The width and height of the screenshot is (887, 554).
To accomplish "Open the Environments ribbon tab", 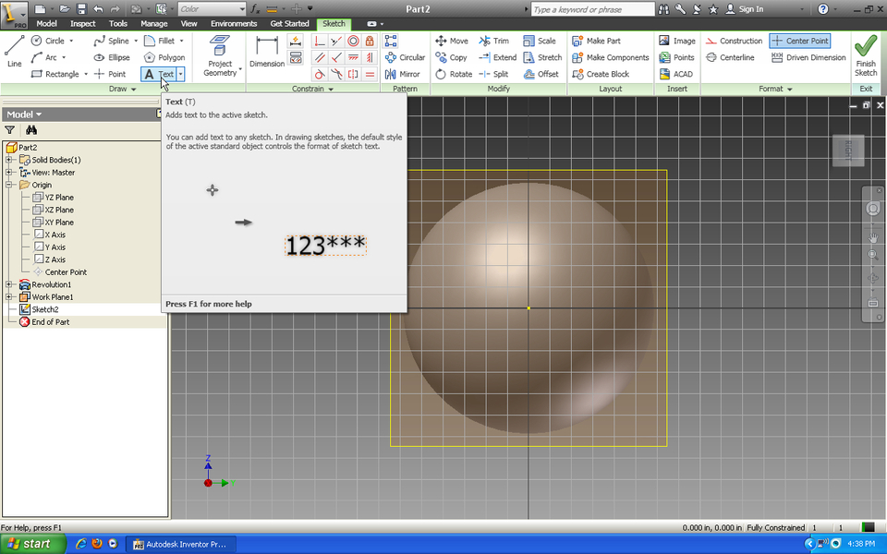I will 234,23.
